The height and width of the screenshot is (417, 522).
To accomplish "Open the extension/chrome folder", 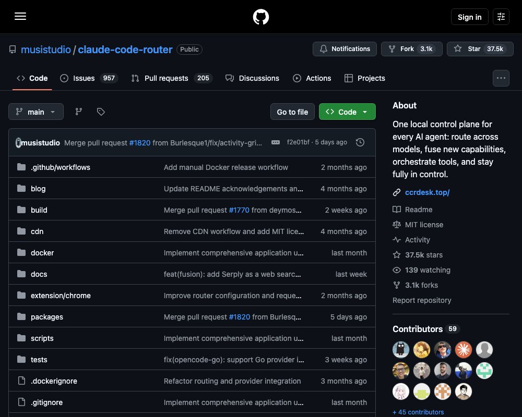I will pyautogui.click(x=61, y=296).
